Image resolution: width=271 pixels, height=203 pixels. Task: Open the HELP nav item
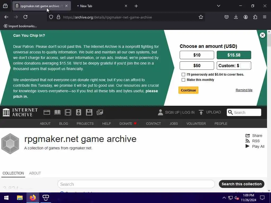pos(106,124)
